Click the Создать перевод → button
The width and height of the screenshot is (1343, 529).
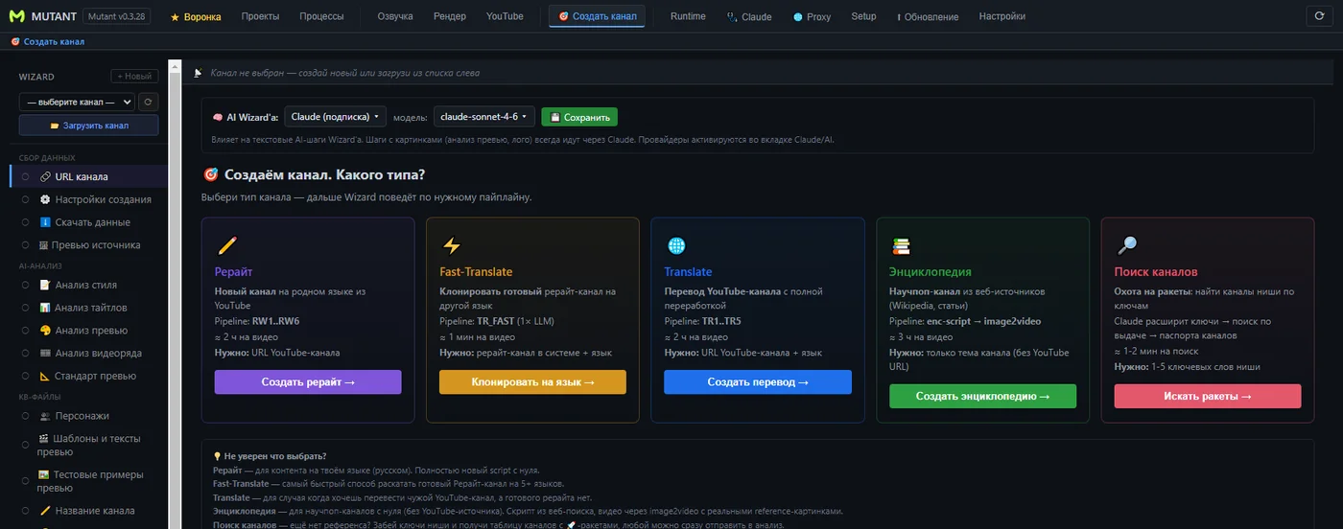click(x=758, y=381)
